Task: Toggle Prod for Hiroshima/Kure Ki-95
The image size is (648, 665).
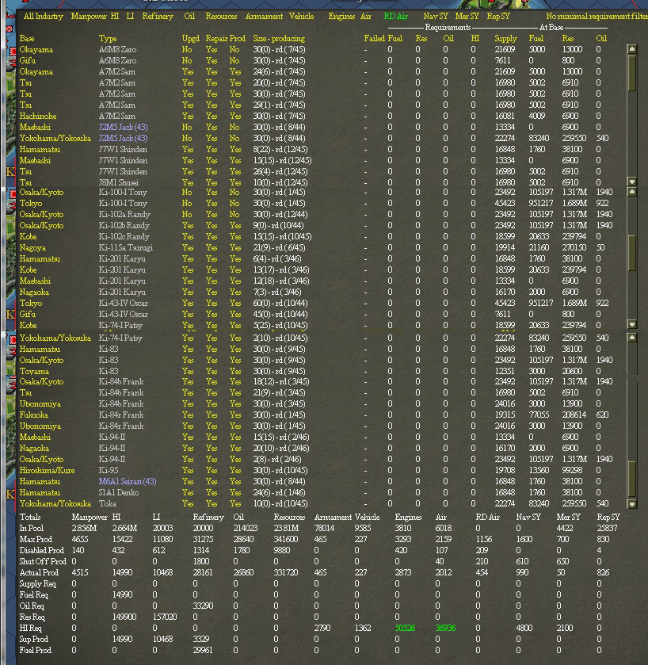Action: click(x=235, y=470)
